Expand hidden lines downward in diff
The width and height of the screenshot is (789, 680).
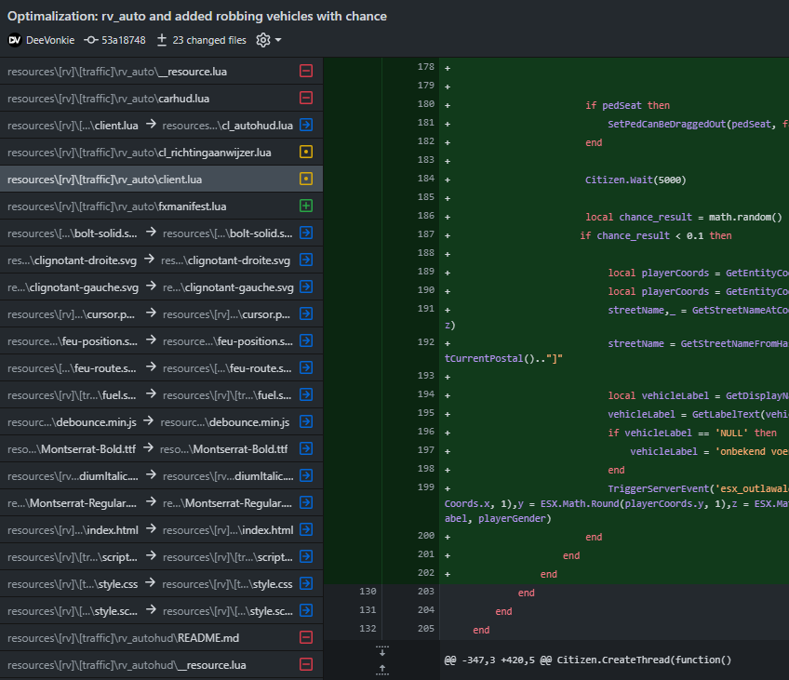(x=381, y=651)
